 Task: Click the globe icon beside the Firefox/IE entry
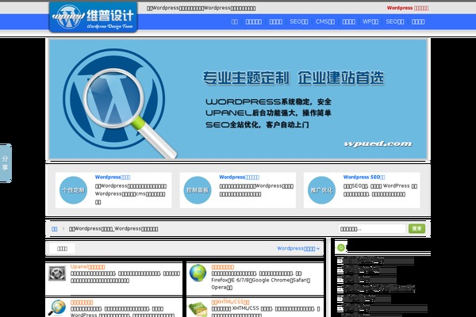[198, 273]
